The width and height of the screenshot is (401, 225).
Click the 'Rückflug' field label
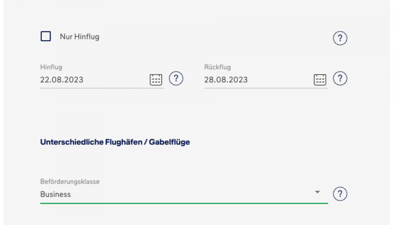point(218,67)
